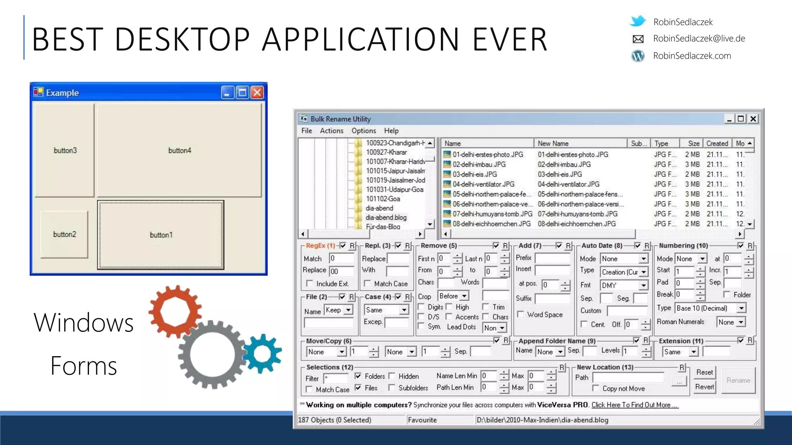This screenshot has width=792, height=445.
Task: Click the email envelope icon
Action: pos(638,39)
